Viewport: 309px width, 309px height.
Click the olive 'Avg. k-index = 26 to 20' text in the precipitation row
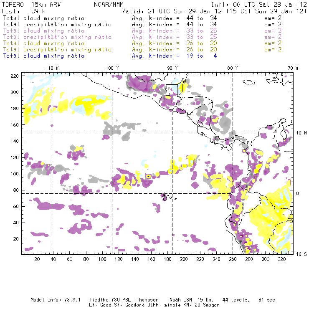[x=175, y=49]
